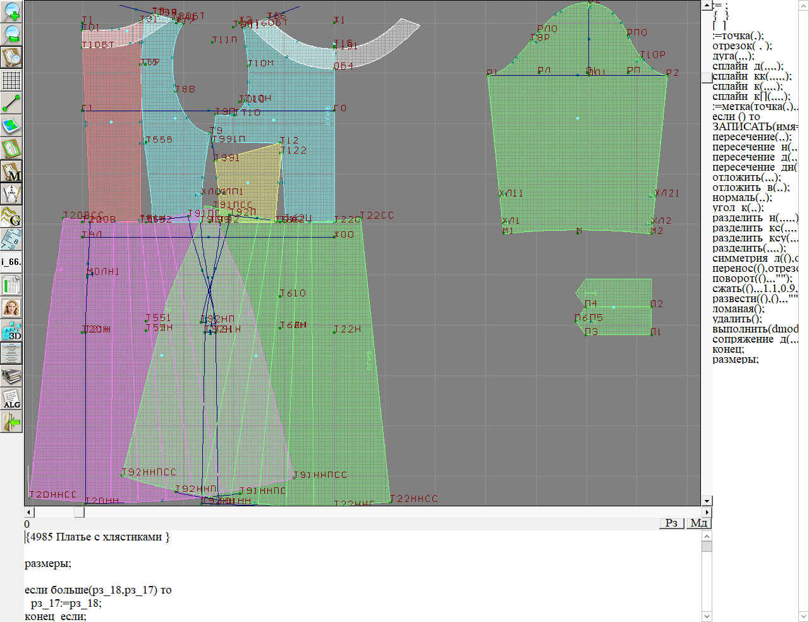Click the zoom out magnifier icon
The width and height of the screenshot is (809, 622).
click(x=12, y=34)
